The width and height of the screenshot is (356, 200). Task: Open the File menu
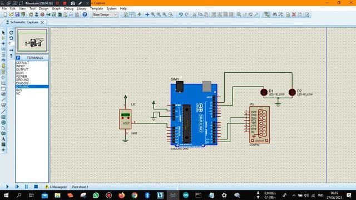(4, 9)
